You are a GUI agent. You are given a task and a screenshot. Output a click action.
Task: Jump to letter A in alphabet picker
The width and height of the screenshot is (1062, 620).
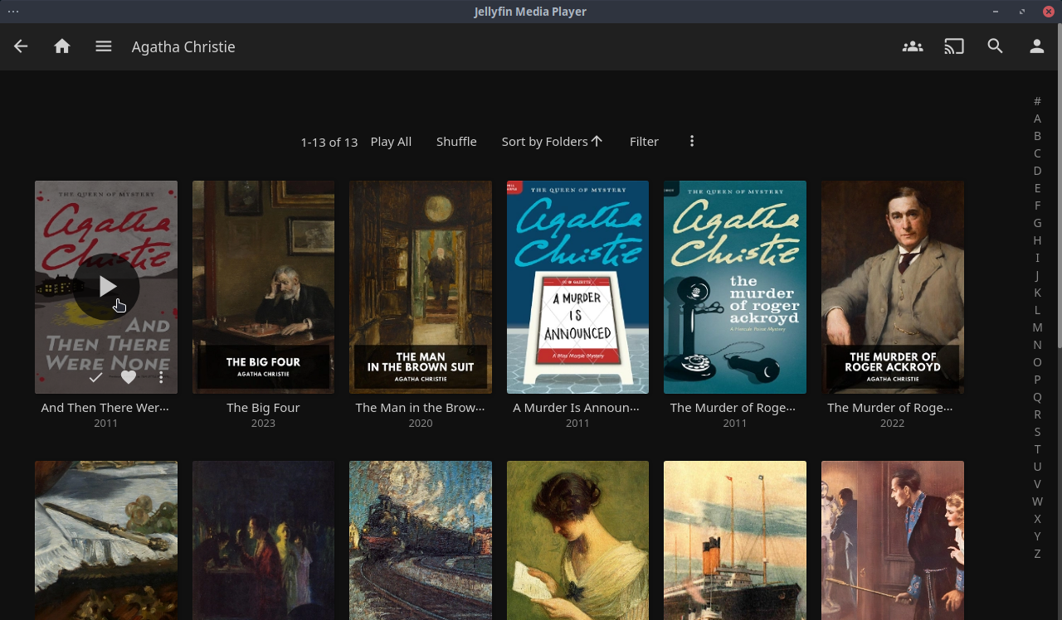point(1037,119)
